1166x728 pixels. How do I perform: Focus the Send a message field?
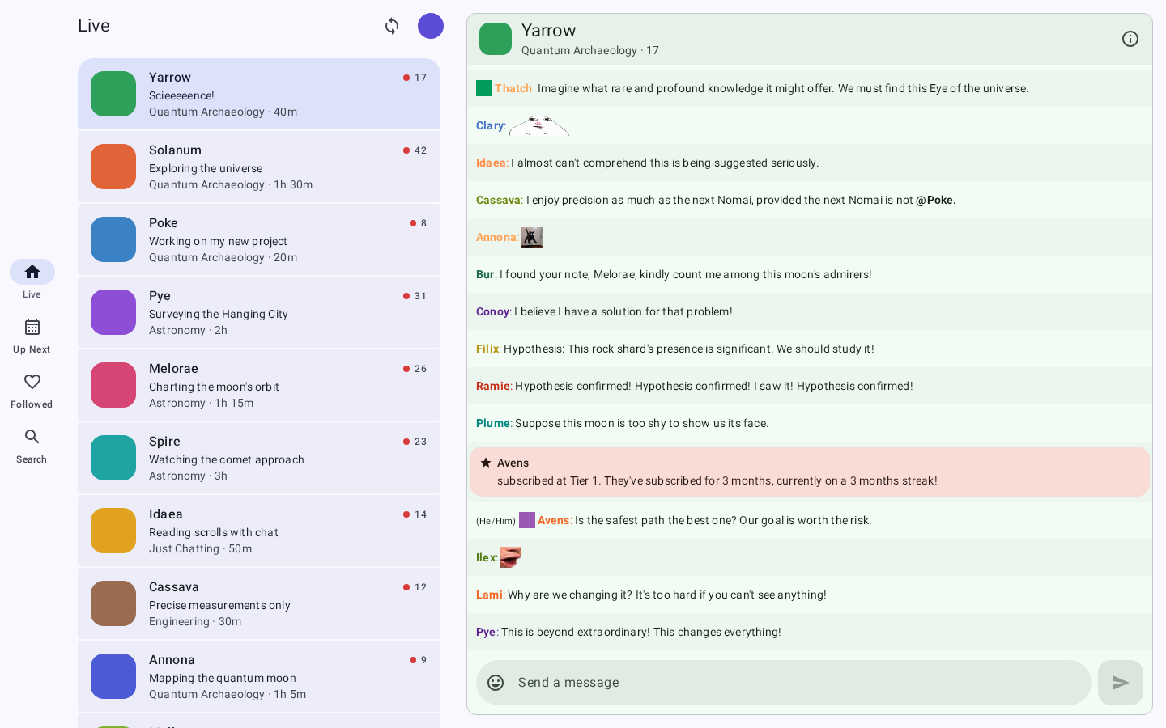coord(784,683)
